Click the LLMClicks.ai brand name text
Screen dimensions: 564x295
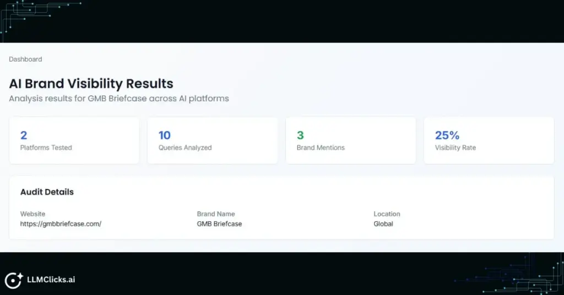[51, 280]
